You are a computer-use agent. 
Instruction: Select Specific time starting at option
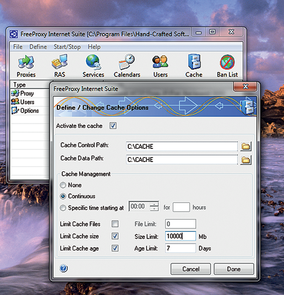(x=63, y=208)
